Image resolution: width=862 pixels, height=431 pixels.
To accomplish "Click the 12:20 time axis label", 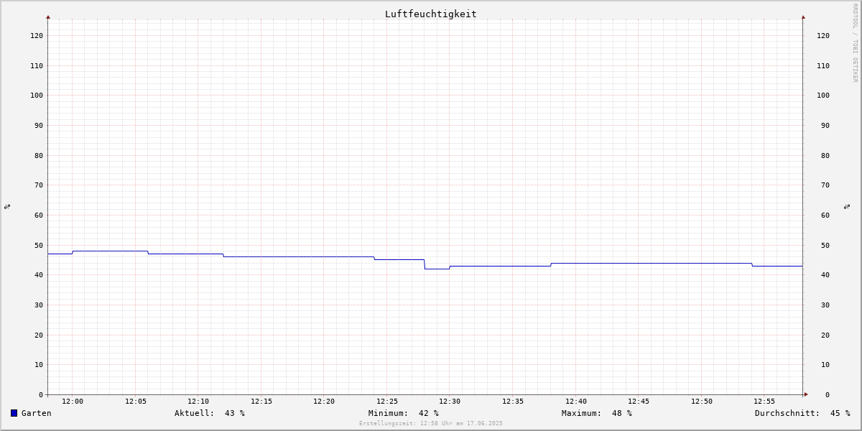I will click(324, 402).
